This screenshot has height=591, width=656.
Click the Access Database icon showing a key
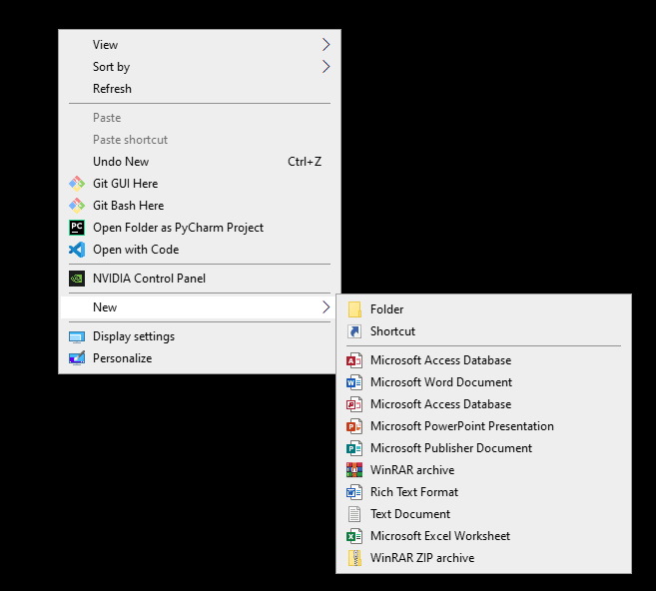[354, 404]
